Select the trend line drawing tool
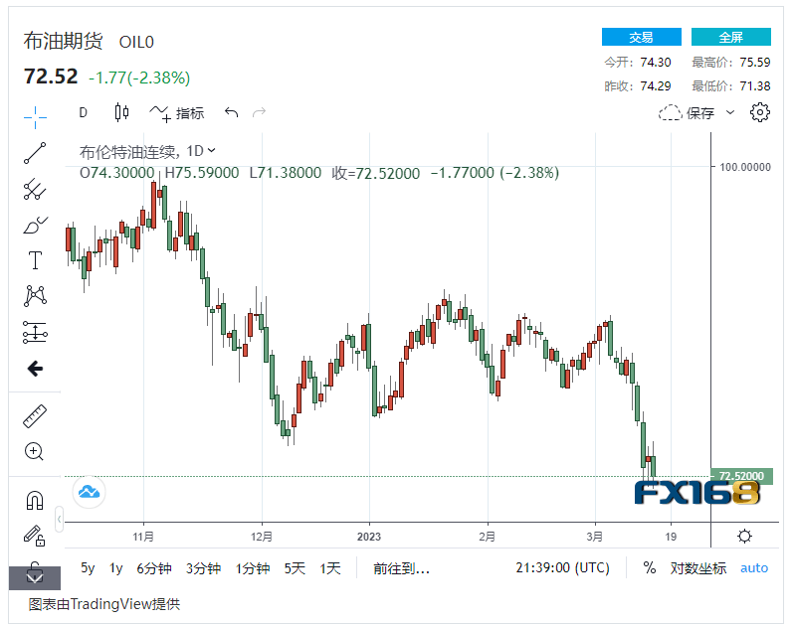Image resolution: width=793 pixels, height=626 pixels. pos(35,153)
